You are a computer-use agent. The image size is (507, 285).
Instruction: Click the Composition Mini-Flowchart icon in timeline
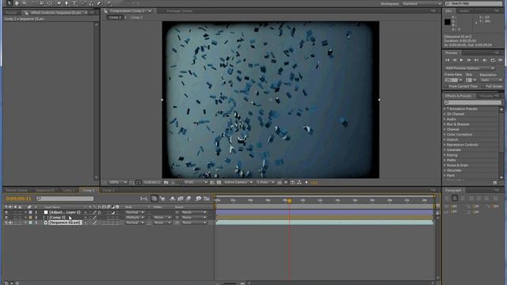[143, 199]
